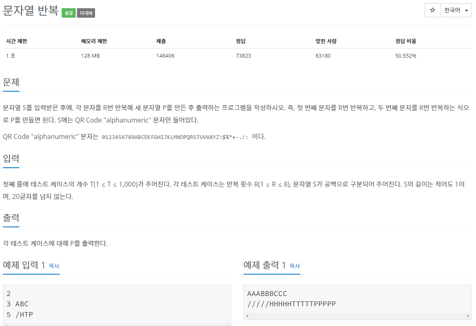
Task: Click the 시간 제한 column header
Action: [x=17, y=41]
